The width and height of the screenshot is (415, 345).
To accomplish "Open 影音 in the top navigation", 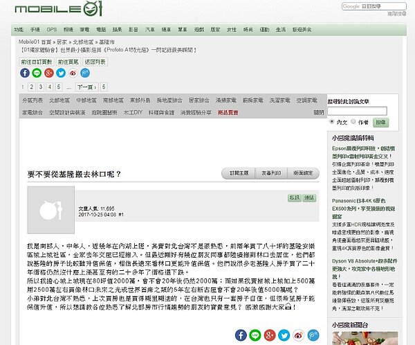I will [x=133, y=29].
